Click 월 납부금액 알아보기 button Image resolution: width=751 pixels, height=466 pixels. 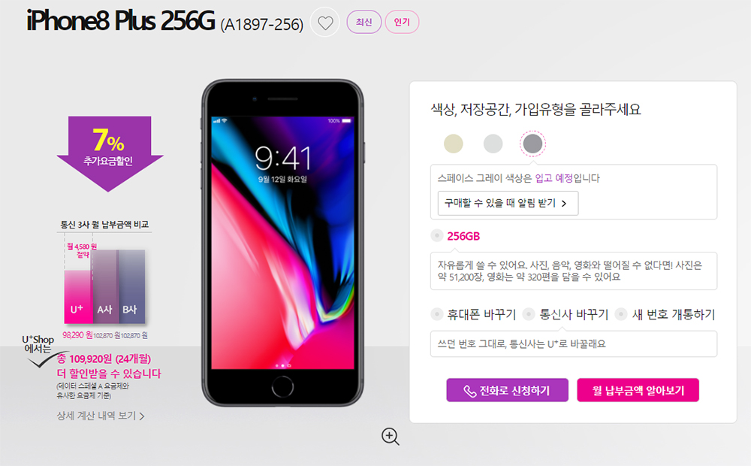[x=638, y=390]
